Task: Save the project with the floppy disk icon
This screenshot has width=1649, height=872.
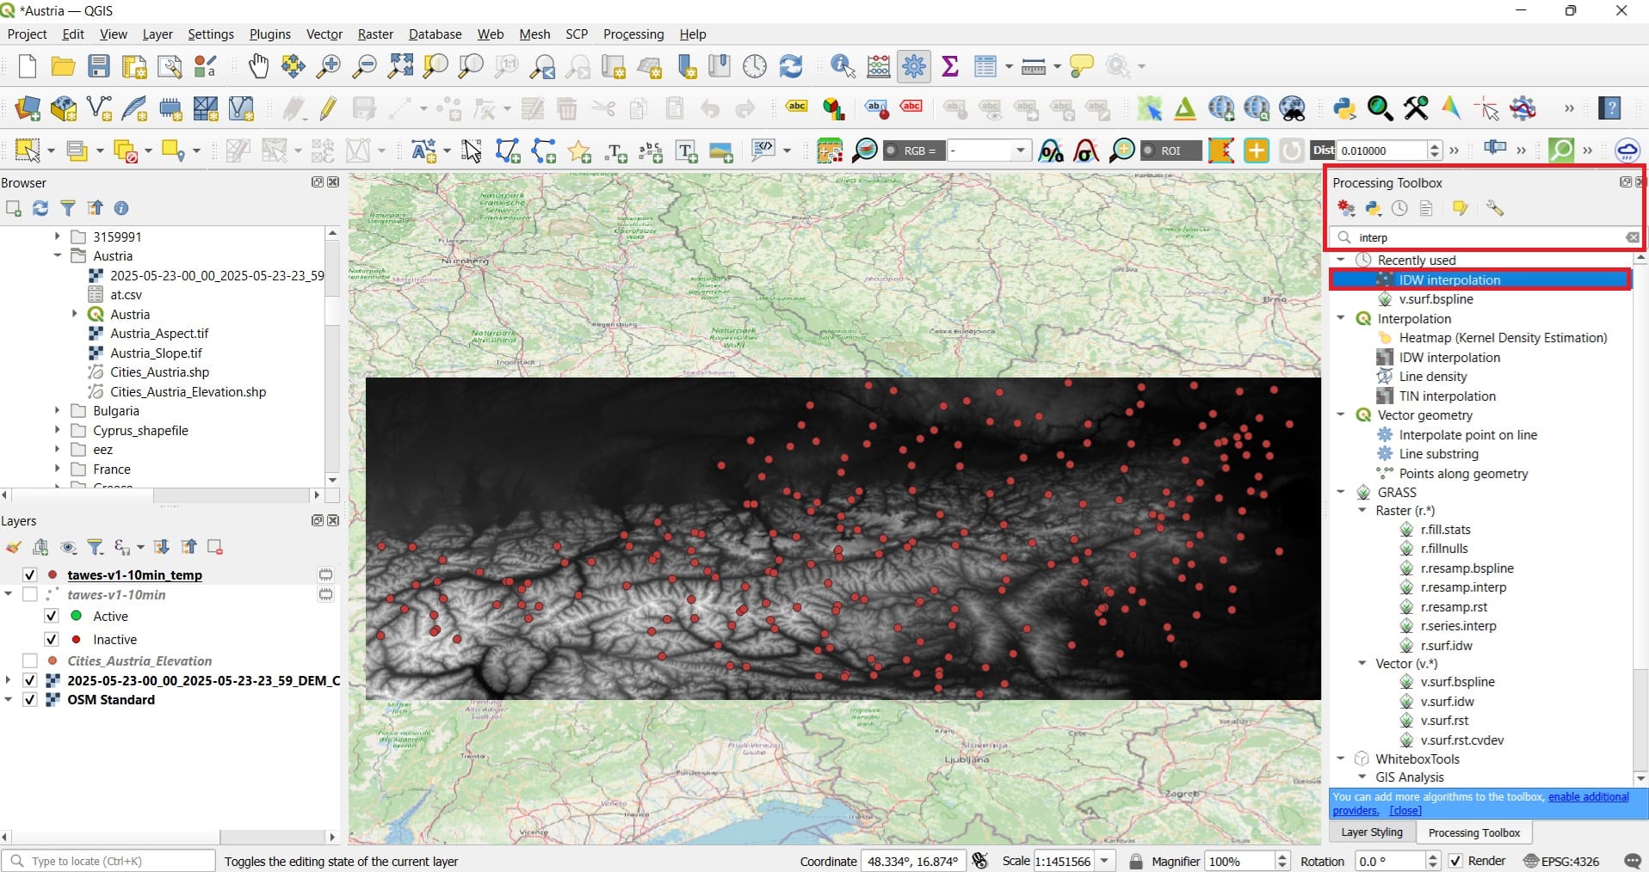Action: coord(99,66)
